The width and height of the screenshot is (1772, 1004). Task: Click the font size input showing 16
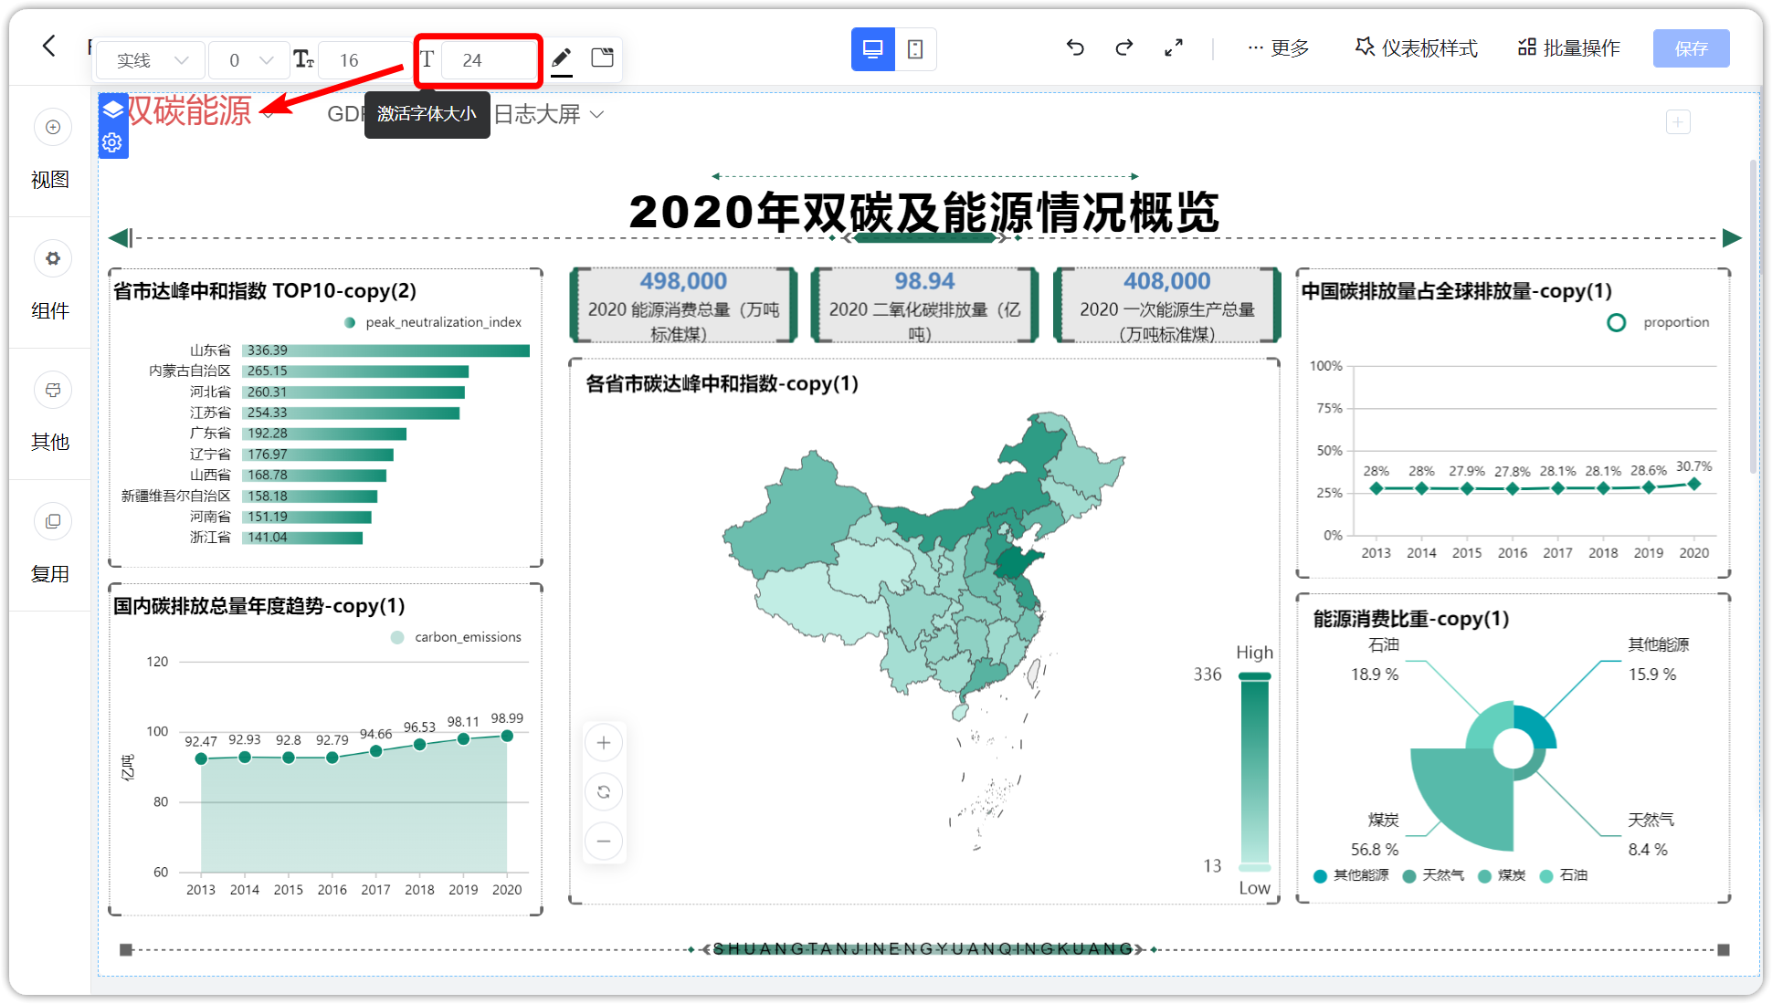click(365, 60)
